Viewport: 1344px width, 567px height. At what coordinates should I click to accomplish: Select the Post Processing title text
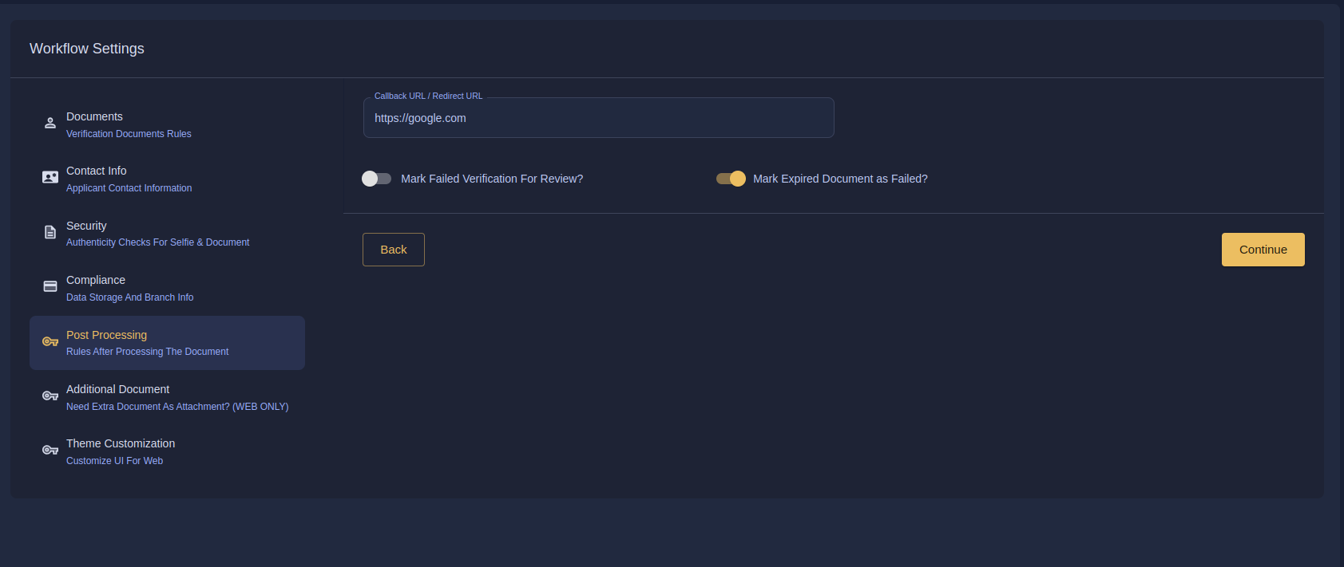coord(106,335)
